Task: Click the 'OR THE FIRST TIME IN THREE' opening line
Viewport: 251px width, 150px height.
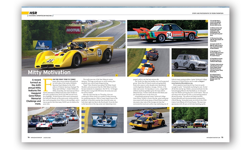Action: click(x=64, y=79)
